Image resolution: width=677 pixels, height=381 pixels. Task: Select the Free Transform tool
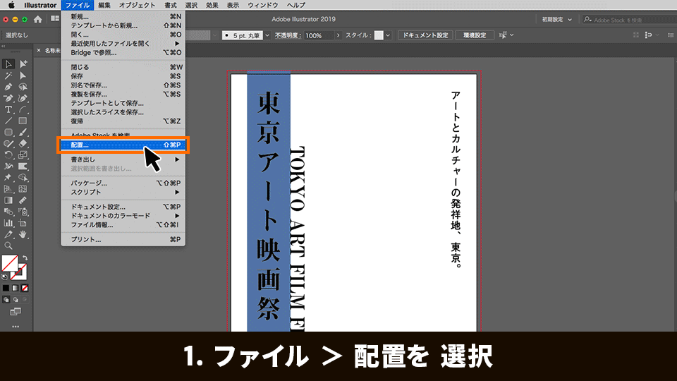pos(23,167)
